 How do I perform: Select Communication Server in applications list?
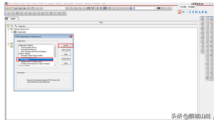(29, 47)
